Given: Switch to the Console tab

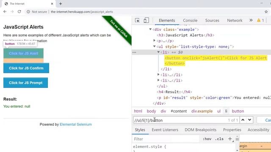Looking at the screenshot, I should click(190, 20).
